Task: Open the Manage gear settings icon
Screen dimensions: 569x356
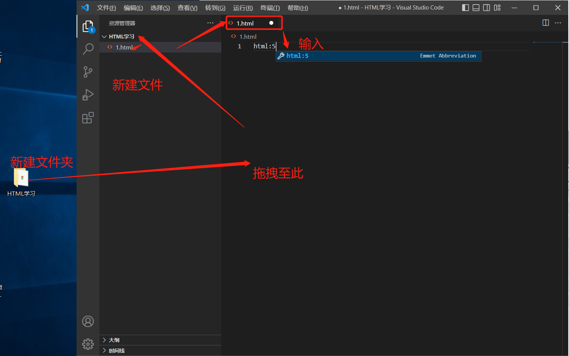Action: (x=88, y=344)
